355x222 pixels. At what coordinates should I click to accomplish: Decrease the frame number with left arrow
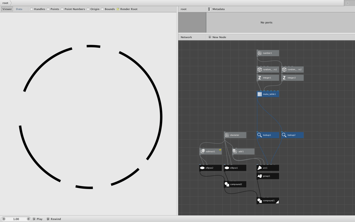[x=4, y=219]
